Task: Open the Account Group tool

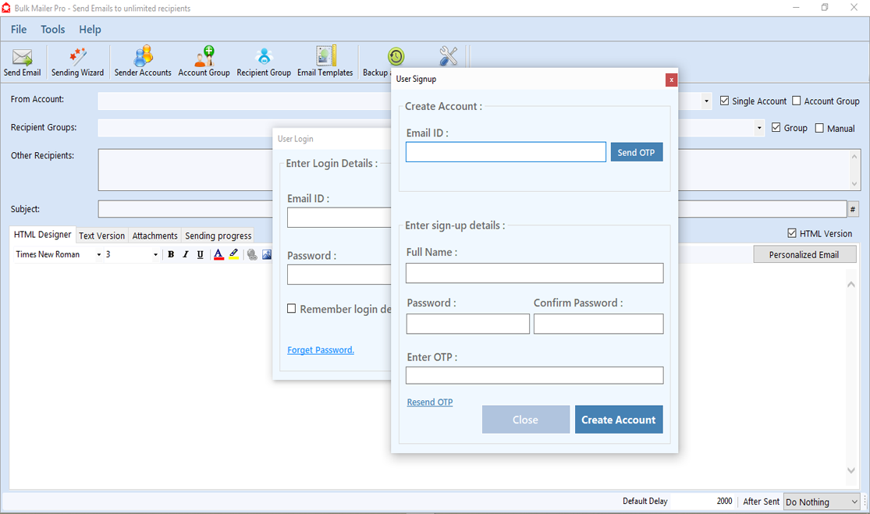Action: [x=204, y=62]
